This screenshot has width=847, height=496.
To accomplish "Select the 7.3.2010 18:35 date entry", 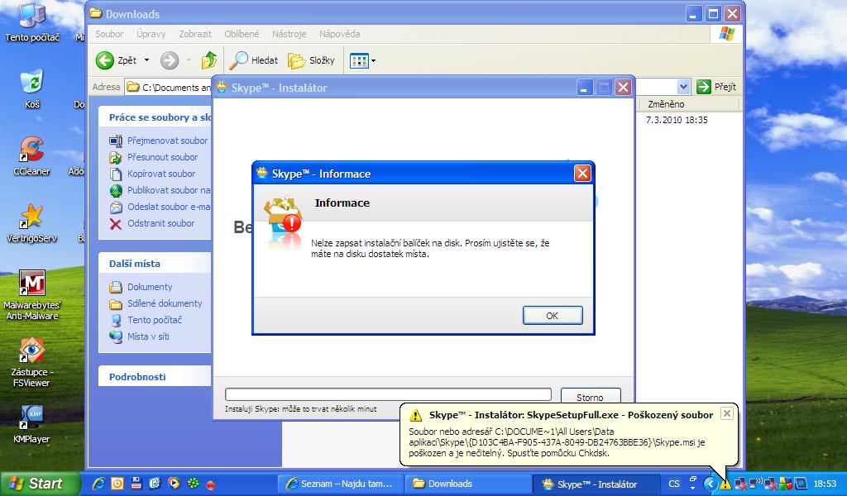I will pyautogui.click(x=677, y=120).
